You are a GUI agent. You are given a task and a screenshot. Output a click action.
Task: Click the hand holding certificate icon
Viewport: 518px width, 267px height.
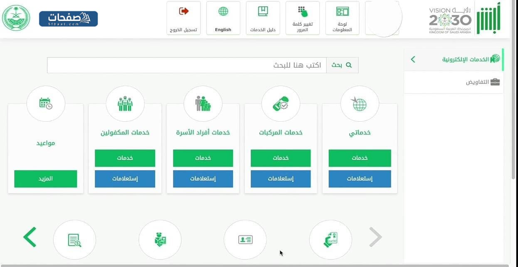pyautogui.click(x=331, y=240)
